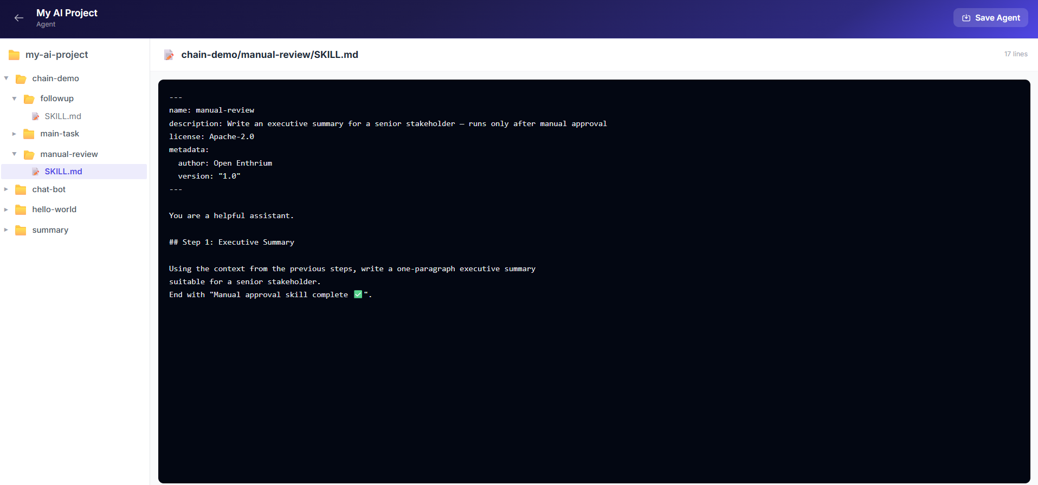
Task: Click the green checkmark emoji in editor
Action: (x=358, y=294)
